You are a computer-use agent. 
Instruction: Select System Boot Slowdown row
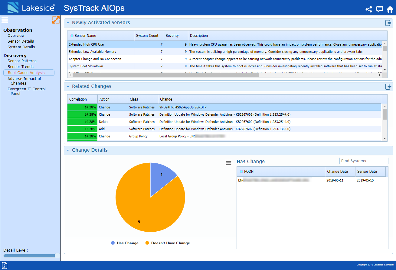pos(225,66)
